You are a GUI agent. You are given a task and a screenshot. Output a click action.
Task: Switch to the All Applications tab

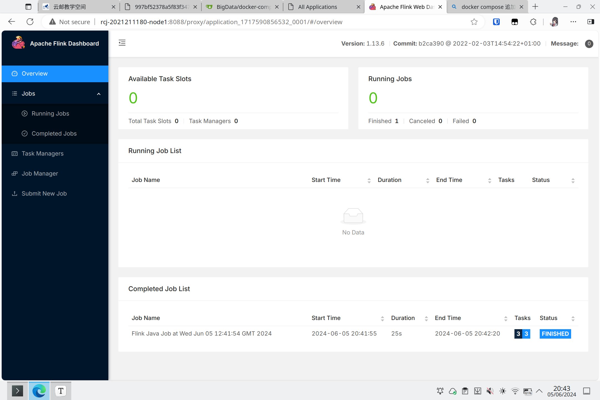(x=324, y=7)
